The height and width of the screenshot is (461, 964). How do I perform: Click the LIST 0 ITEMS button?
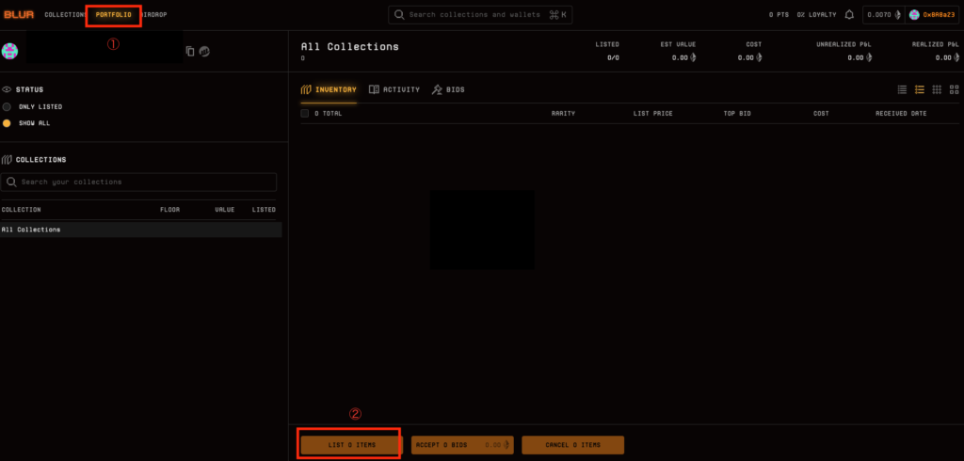click(x=352, y=445)
